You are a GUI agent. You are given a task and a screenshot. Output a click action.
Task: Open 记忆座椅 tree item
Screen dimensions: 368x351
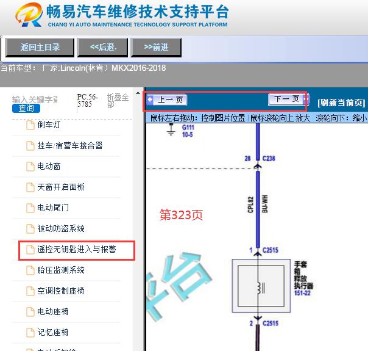click(53, 332)
